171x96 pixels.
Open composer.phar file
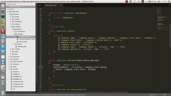(18, 86)
